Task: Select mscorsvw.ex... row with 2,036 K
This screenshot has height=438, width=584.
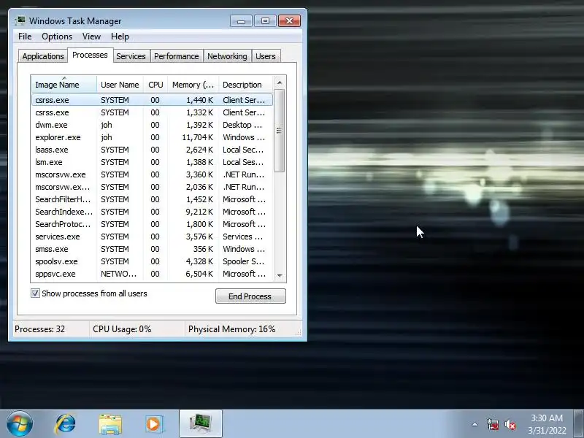Action: pos(152,187)
